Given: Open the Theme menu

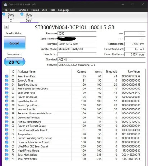Looking at the screenshot, I should tap(35, 10).
